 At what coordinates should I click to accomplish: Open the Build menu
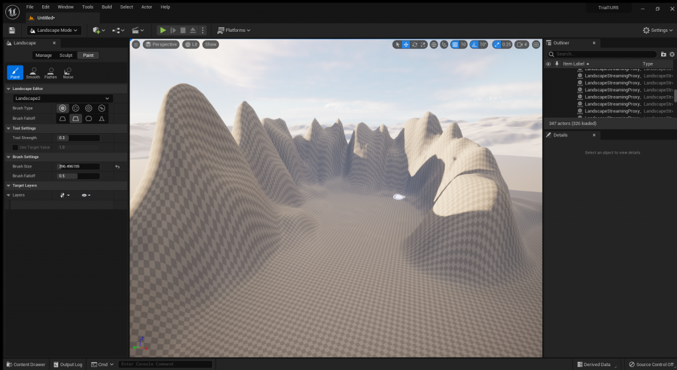(106, 7)
